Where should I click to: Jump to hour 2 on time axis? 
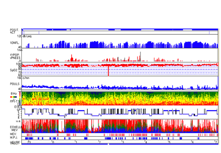[x=100, y=142]
